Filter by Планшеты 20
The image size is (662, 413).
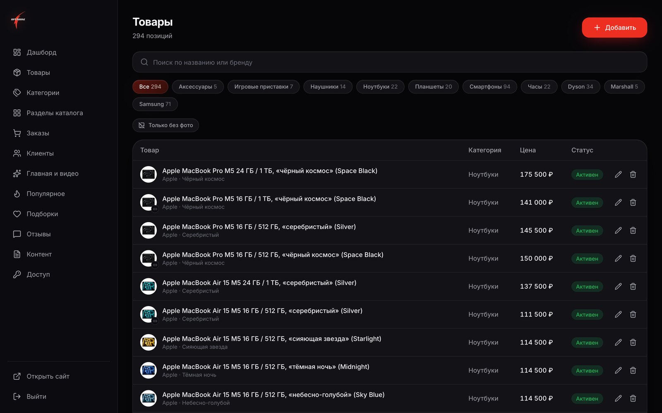tap(434, 87)
